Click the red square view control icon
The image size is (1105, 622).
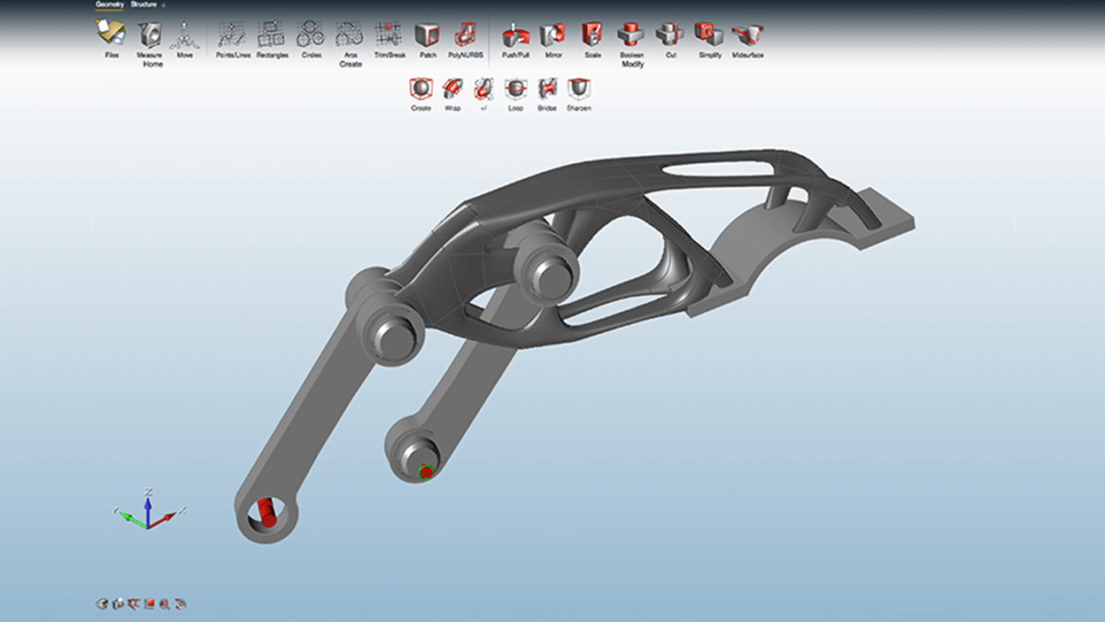click(149, 604)
